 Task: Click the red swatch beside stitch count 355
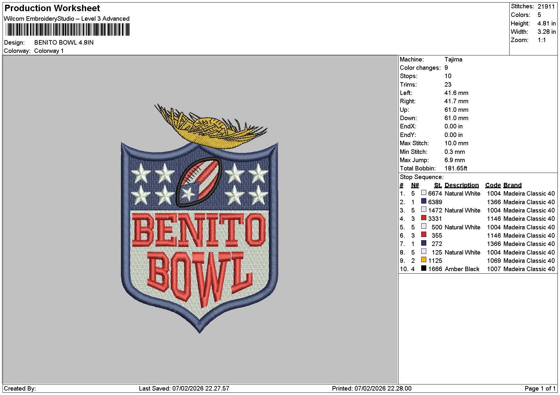(423, 234)
